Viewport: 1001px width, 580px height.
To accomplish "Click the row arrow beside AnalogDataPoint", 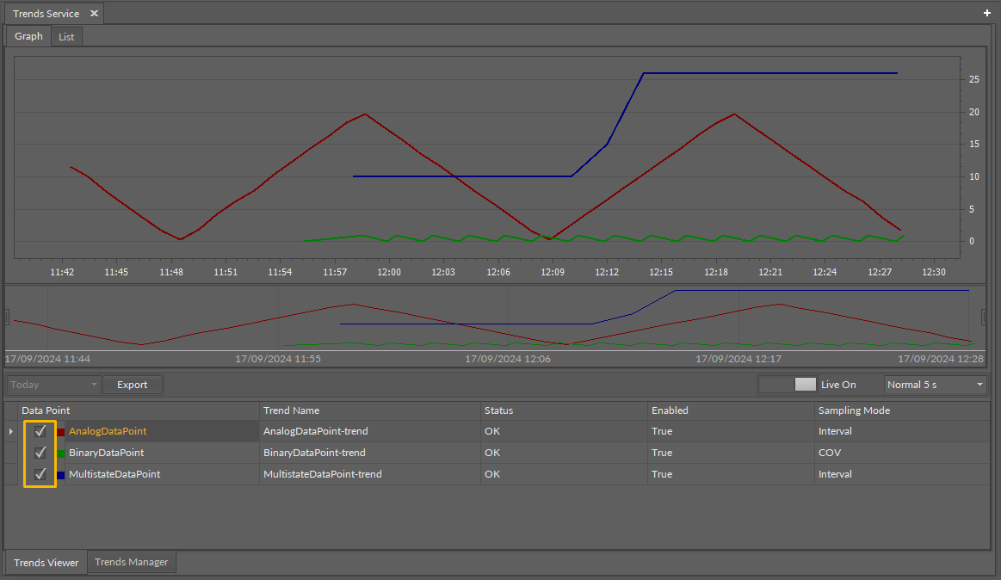I will (10, 431).
